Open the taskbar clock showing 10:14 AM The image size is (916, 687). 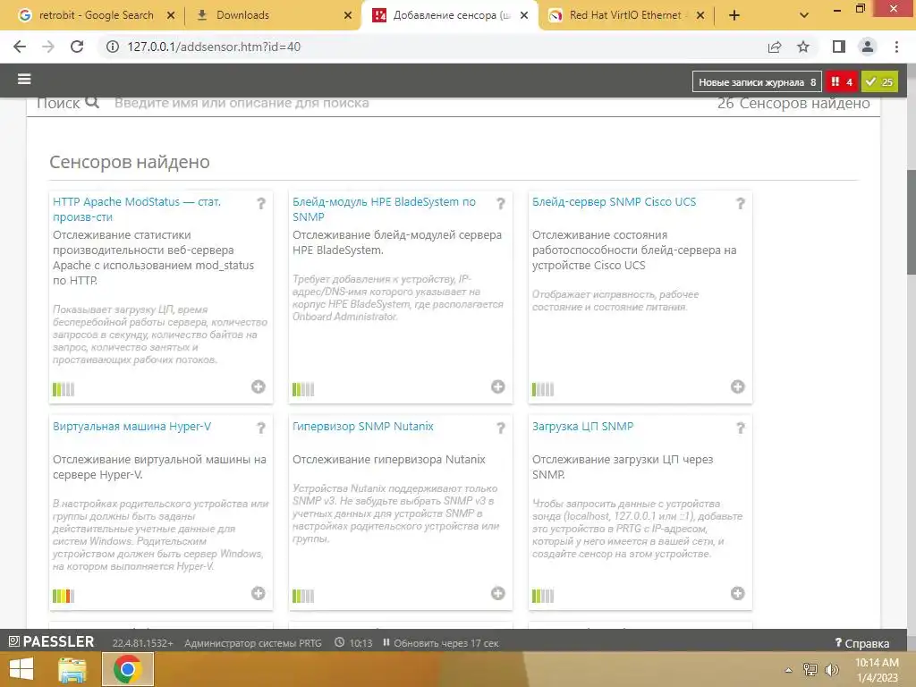(877, 669)
